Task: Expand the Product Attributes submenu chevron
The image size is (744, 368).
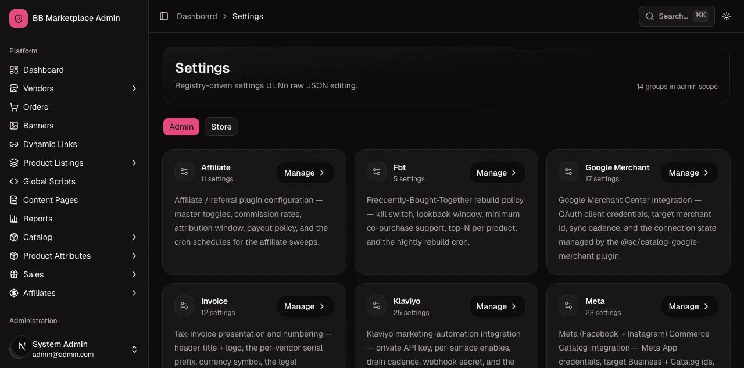Action: click(x=134, y=256)
